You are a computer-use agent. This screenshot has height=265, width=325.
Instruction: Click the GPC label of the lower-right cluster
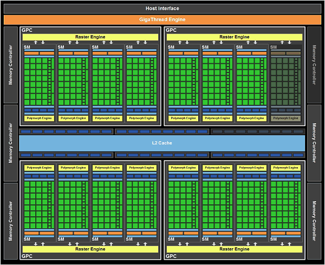171,256
